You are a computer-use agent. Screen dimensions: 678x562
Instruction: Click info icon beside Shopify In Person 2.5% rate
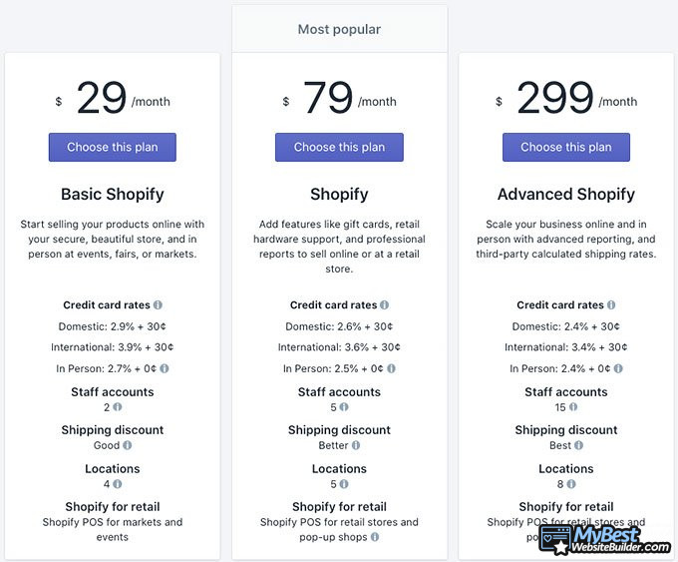click(391, 368)
